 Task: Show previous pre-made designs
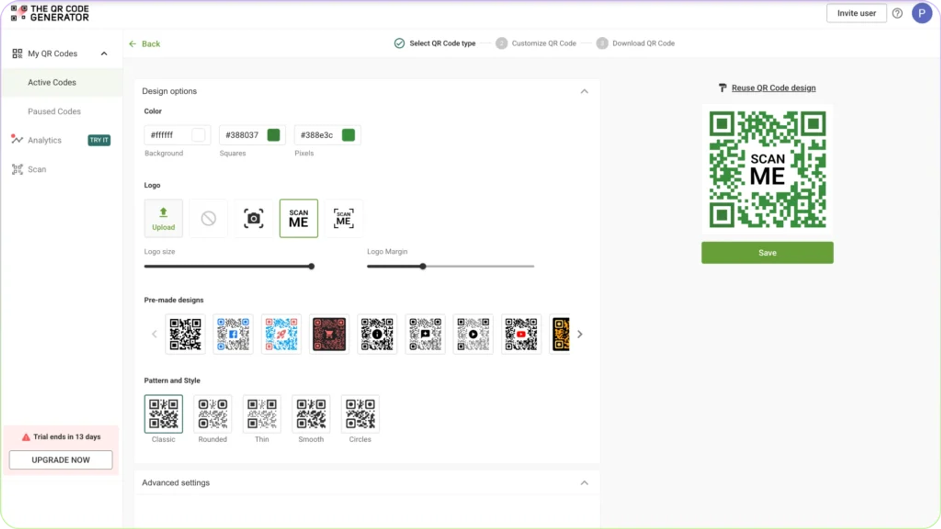click(x=154, y=334)
